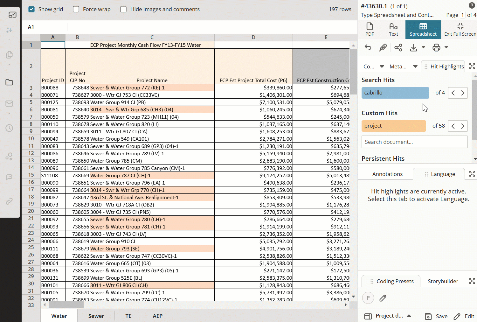The height and width of the screenshot is (322, 477).
Task: Click the chain link icon in sidebar
Action: point(9,201)
